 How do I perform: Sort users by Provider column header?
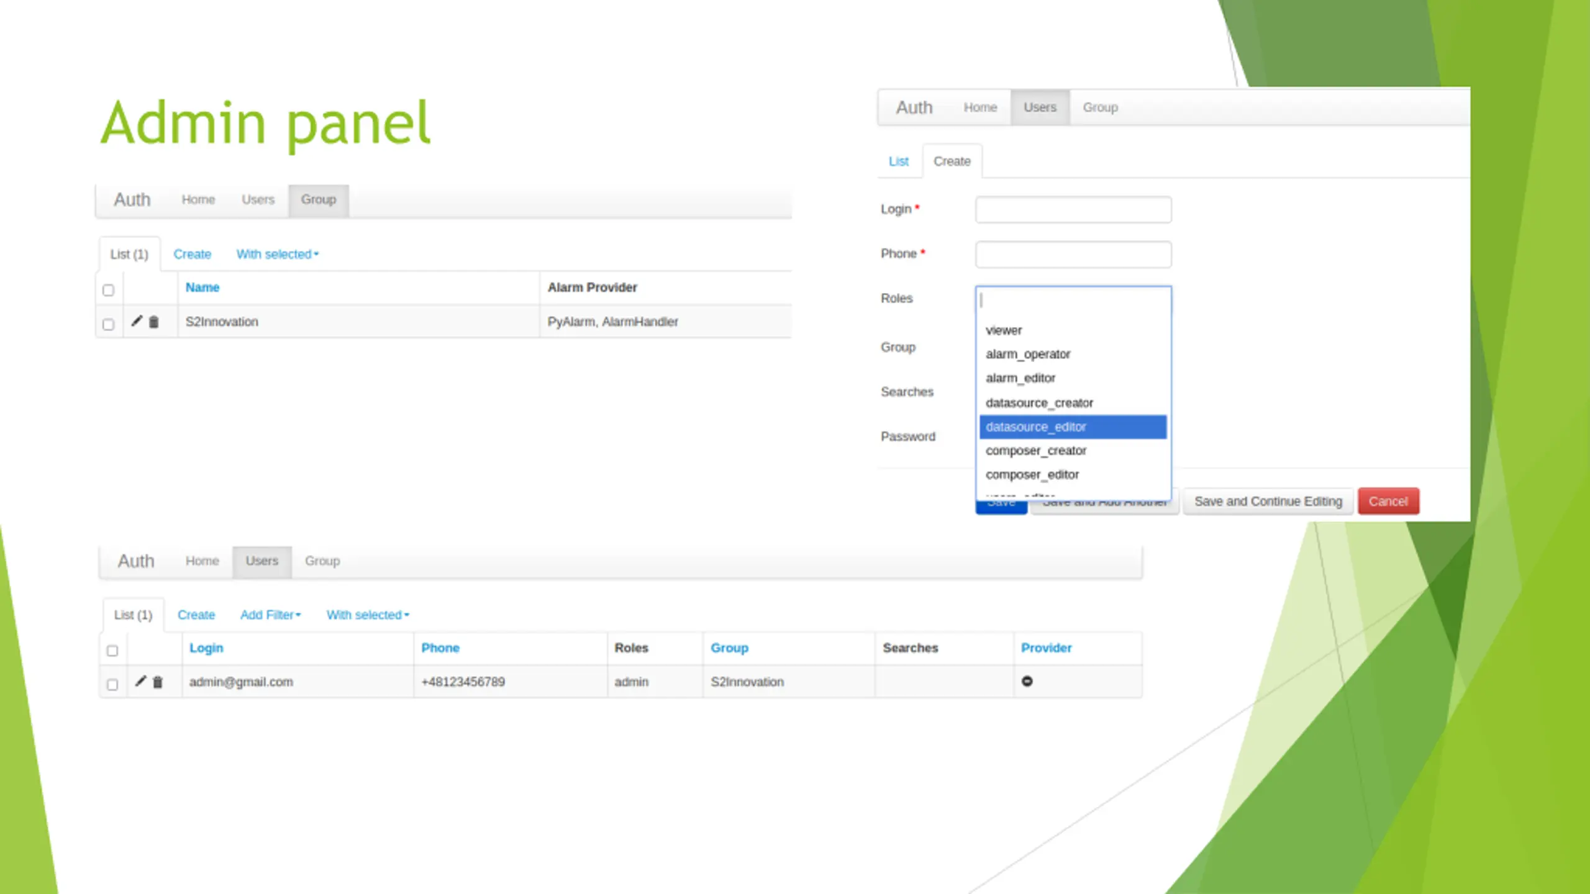coord(1047,648)
